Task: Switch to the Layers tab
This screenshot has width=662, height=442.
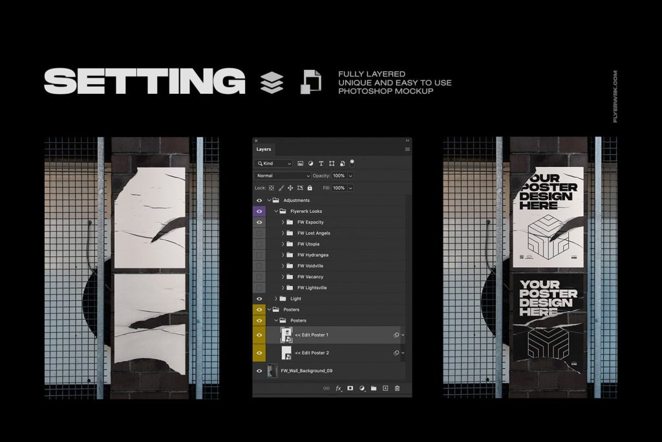Action: (x=264, y=149)
